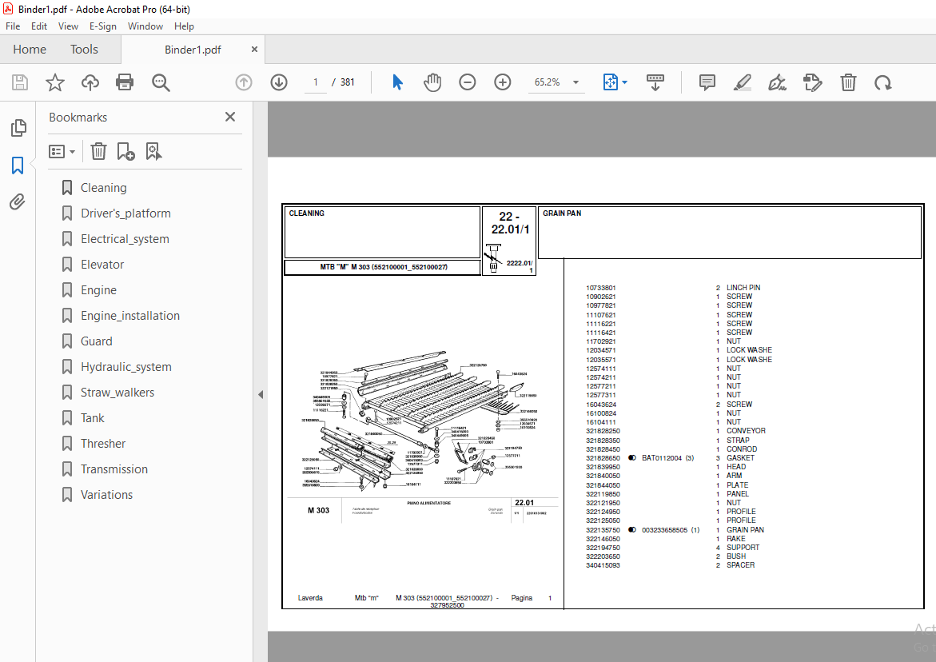Open the E-Sign menu
Viewport: 936px width, 662px height.
tap(102, 26)
